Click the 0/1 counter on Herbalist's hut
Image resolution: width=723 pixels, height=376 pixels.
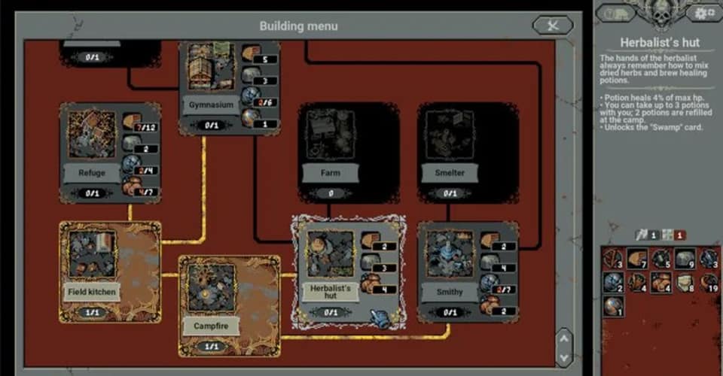pyautogui.click(x=330, y=313)
